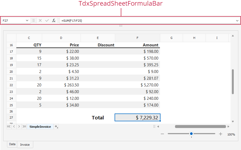Viewport: 241px width, 150px height.
Task: Select cell with amount $ 92.00
Action: pyautogui.click(x=137, y=92)
